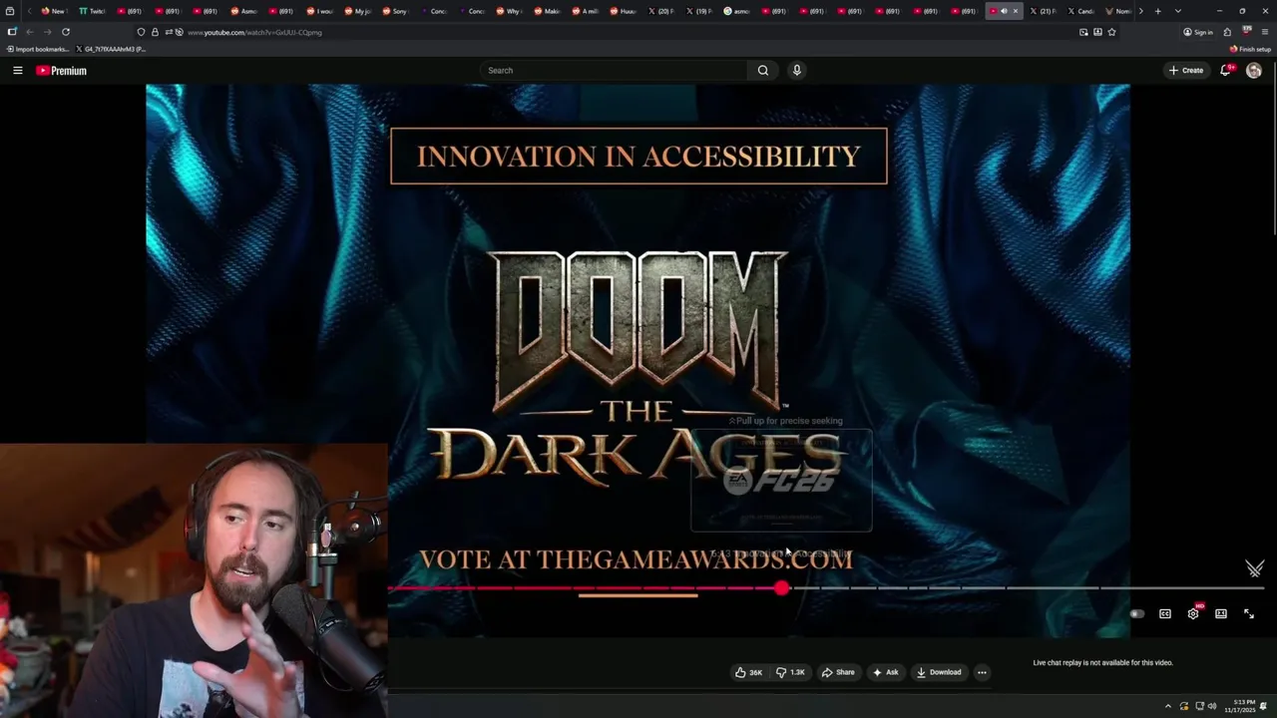1277x718 pixels.
Task: Seek using the red progress scrubber
Action: pos(781,588)
